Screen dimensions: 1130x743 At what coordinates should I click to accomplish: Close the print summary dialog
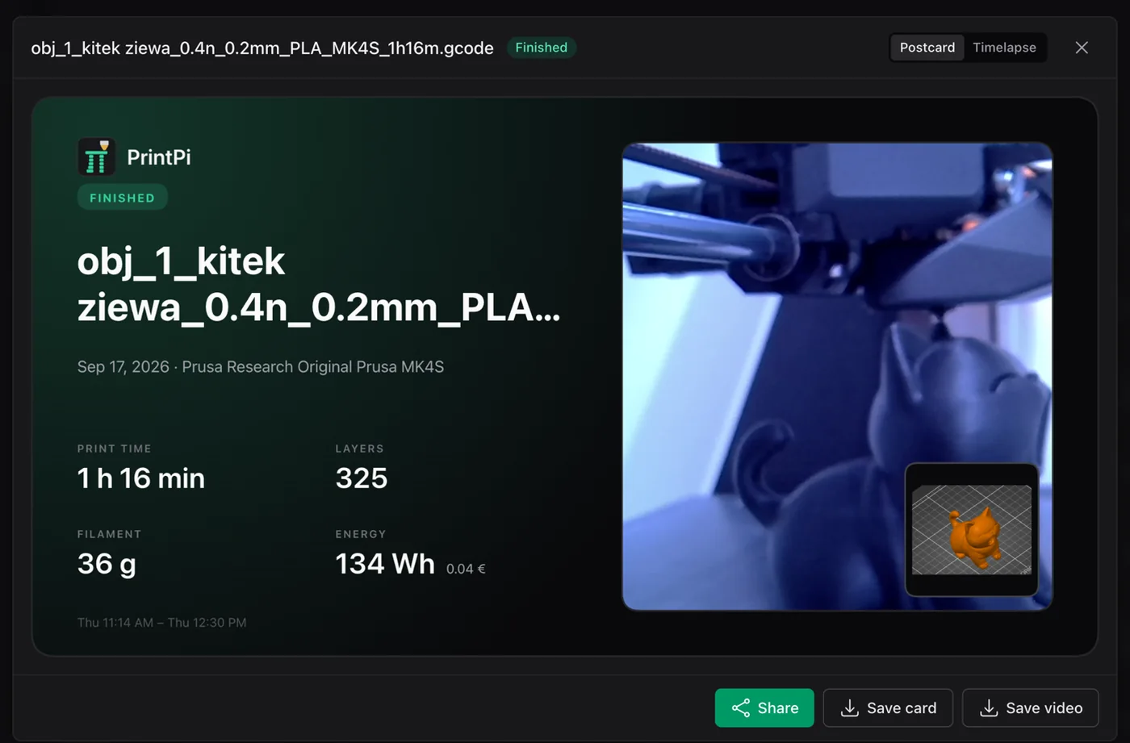pyautogui.click(x=1082, y=48)
